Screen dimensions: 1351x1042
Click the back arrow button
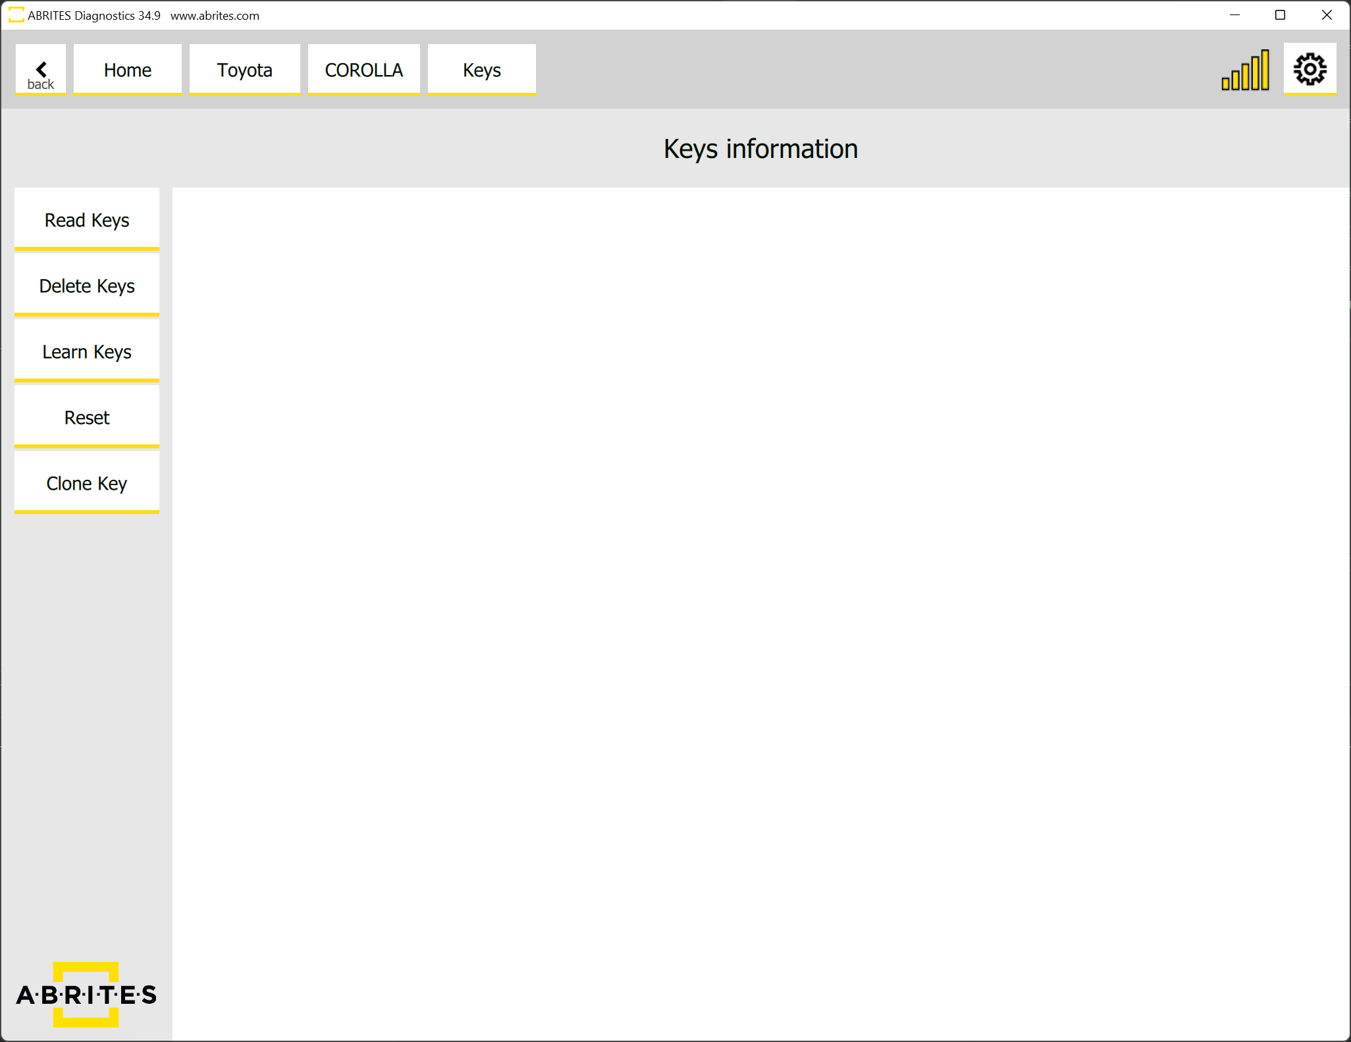point(41,70)
